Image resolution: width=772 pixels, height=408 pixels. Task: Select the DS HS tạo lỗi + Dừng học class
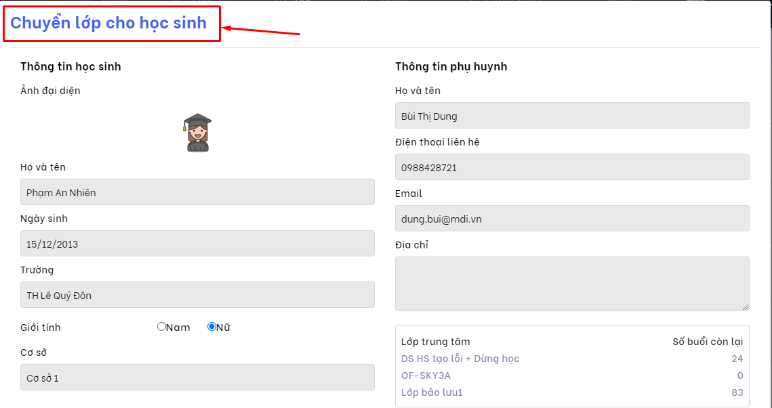(460, 359)
